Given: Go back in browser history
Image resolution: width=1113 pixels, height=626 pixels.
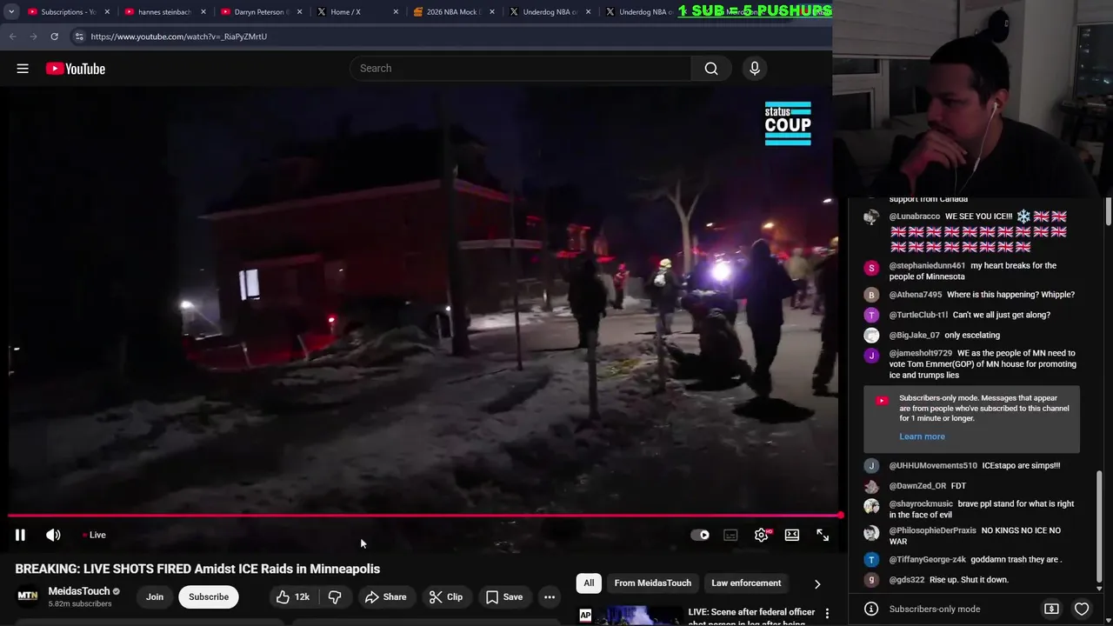Looking at the screenshot, I should (12, 37).
